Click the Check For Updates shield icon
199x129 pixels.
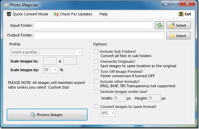coord(56,14)
